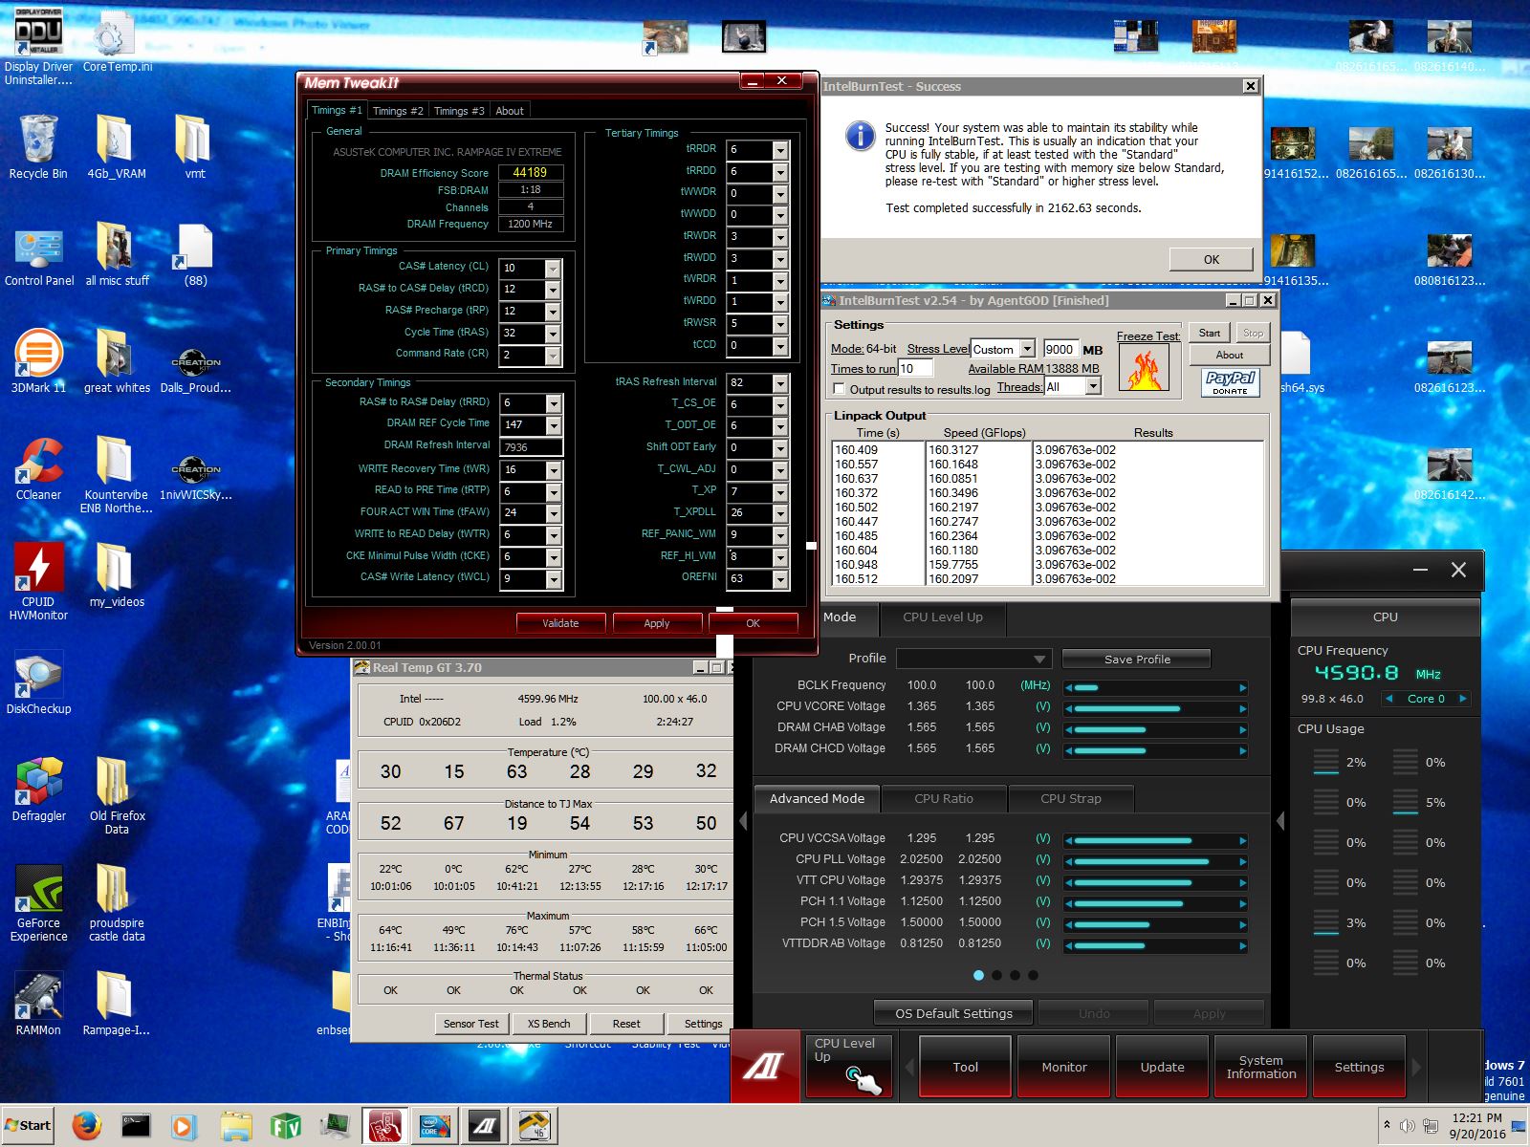The height and width of the screenshot is (1147, 1530).
Task: Go to the first AI Suite page dot
Action: tap(978, 976)
